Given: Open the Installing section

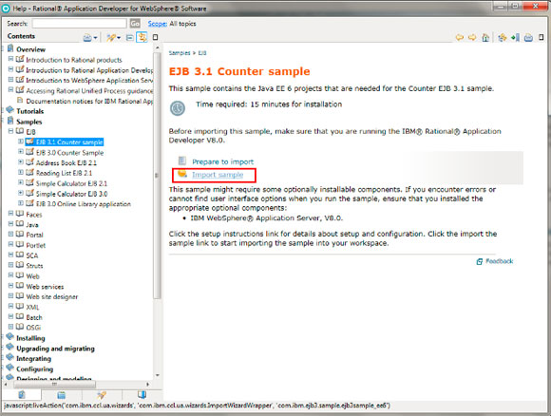Looking at the screenshot, I should 30,338.
